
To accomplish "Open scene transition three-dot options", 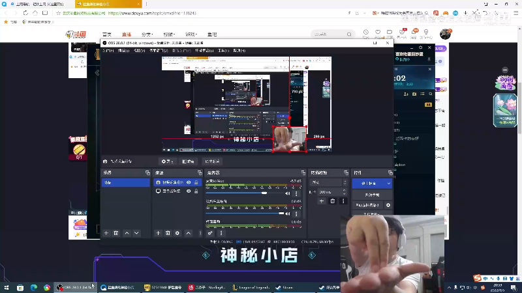I will 343,201.
